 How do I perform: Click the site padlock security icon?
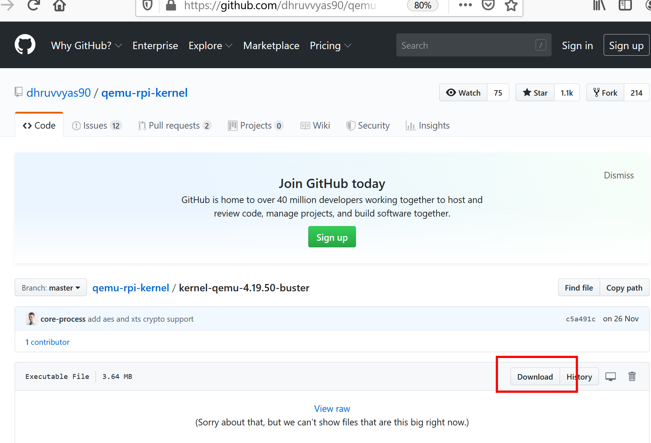[x=171, y=5]
